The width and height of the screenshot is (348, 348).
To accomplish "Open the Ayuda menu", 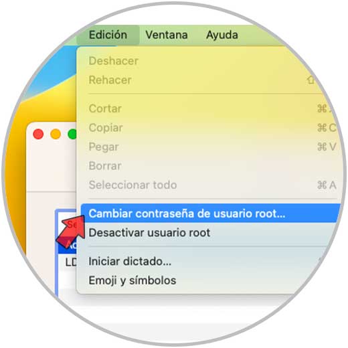I will [x=222, y=35].
